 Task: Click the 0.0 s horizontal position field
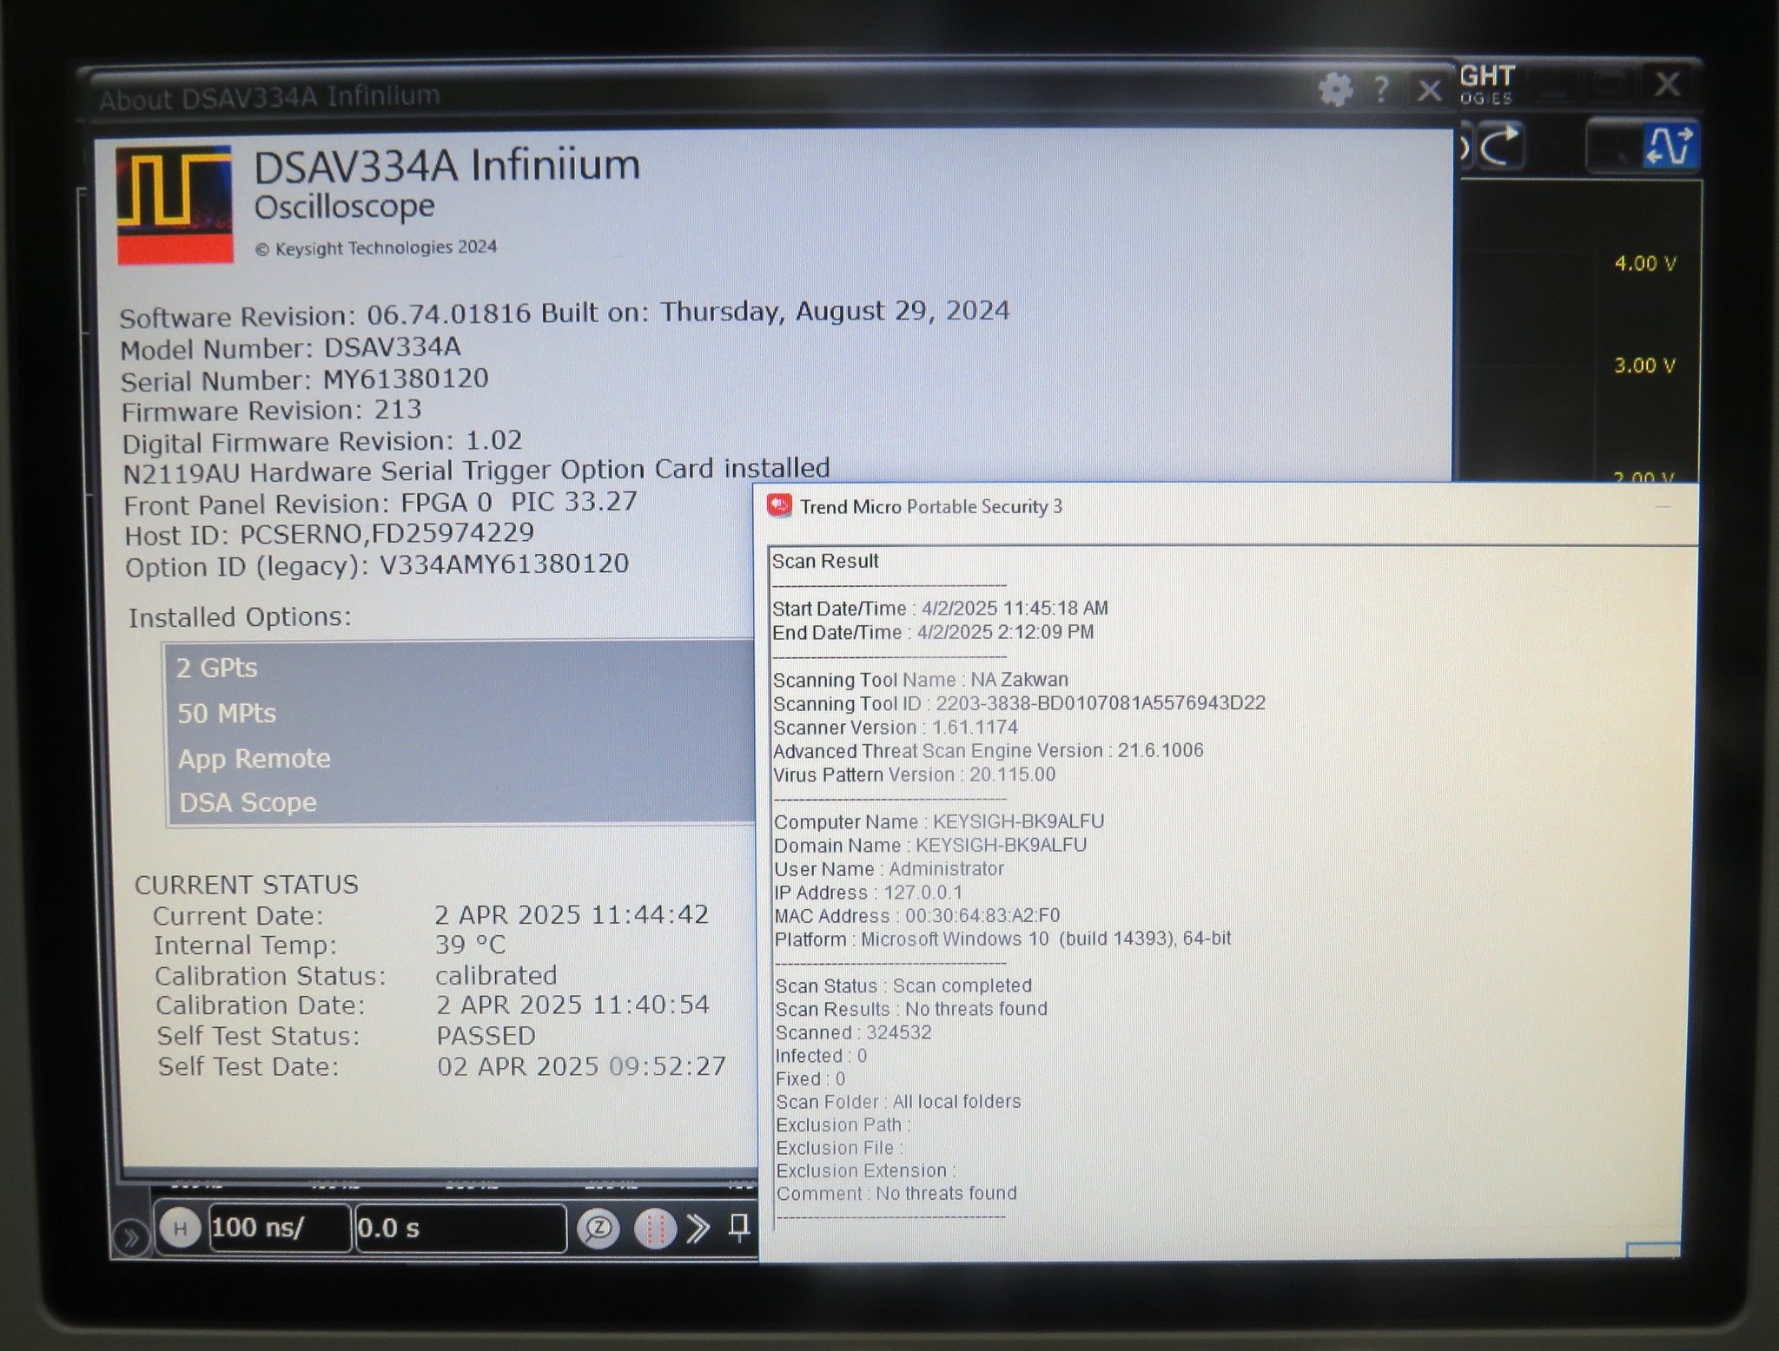pyautogui.click(x=460, y=1229)
